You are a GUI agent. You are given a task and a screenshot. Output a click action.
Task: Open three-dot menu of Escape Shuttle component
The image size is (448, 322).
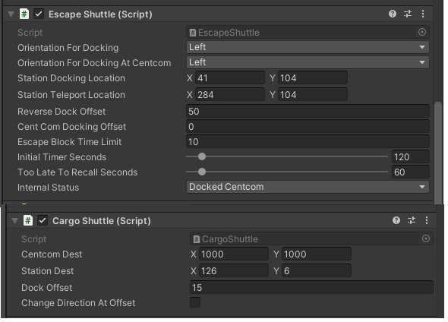(x=423, y=14)
